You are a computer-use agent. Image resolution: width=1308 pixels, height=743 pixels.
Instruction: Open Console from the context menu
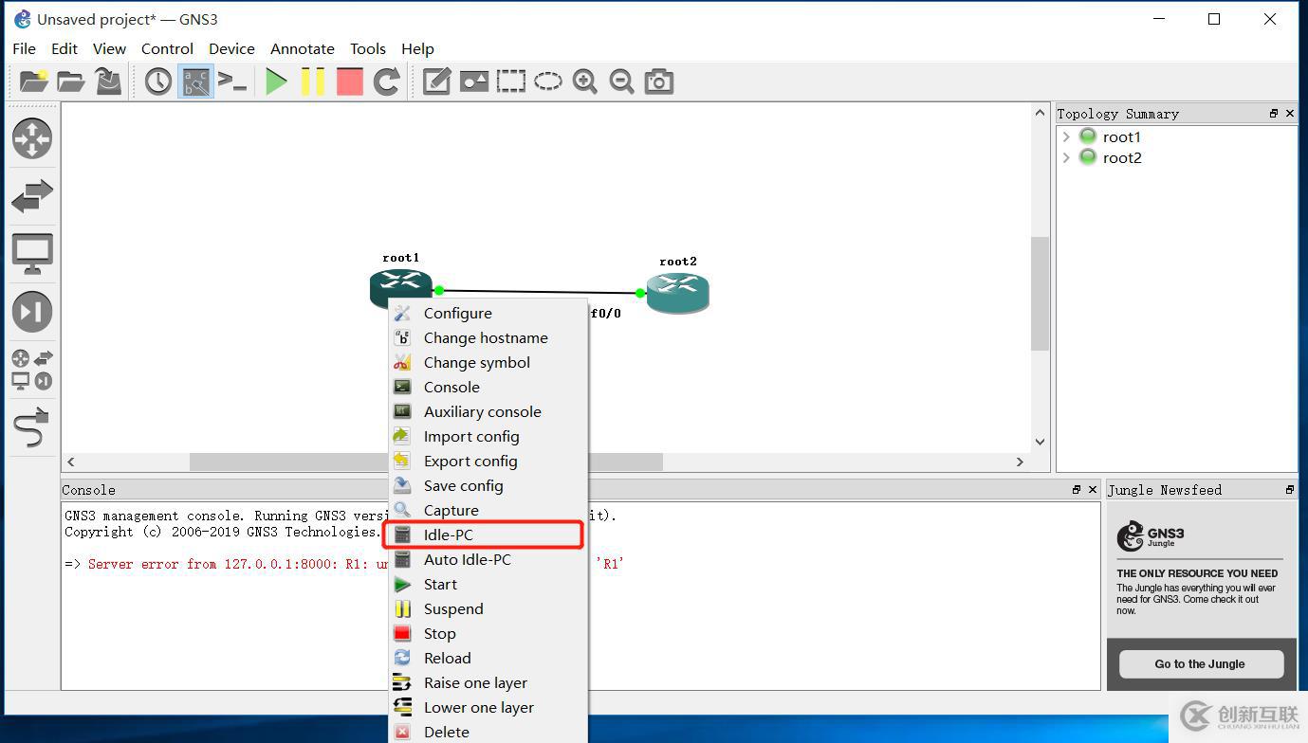(488, 387)
